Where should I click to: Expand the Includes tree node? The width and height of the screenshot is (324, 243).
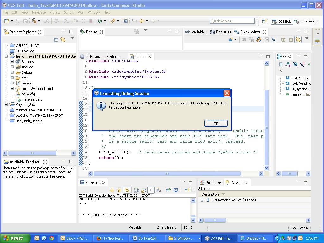click(x=12, y=67)
